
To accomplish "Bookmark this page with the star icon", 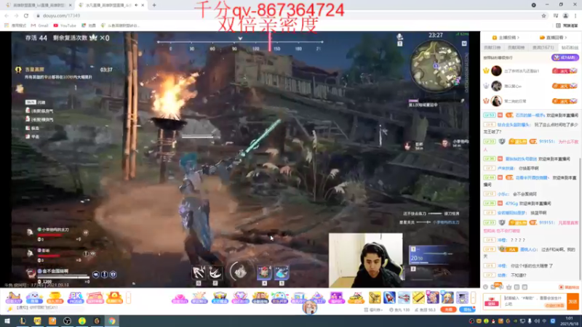I will [543, 15].
